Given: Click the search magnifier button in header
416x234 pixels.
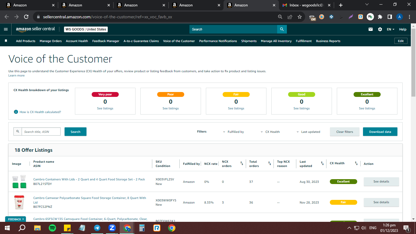Looking at the screenshot, I should point(282,29).
